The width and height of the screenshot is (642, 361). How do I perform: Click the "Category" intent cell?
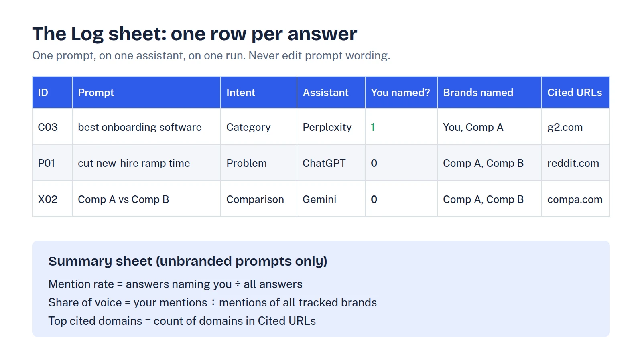click(259, 126)
